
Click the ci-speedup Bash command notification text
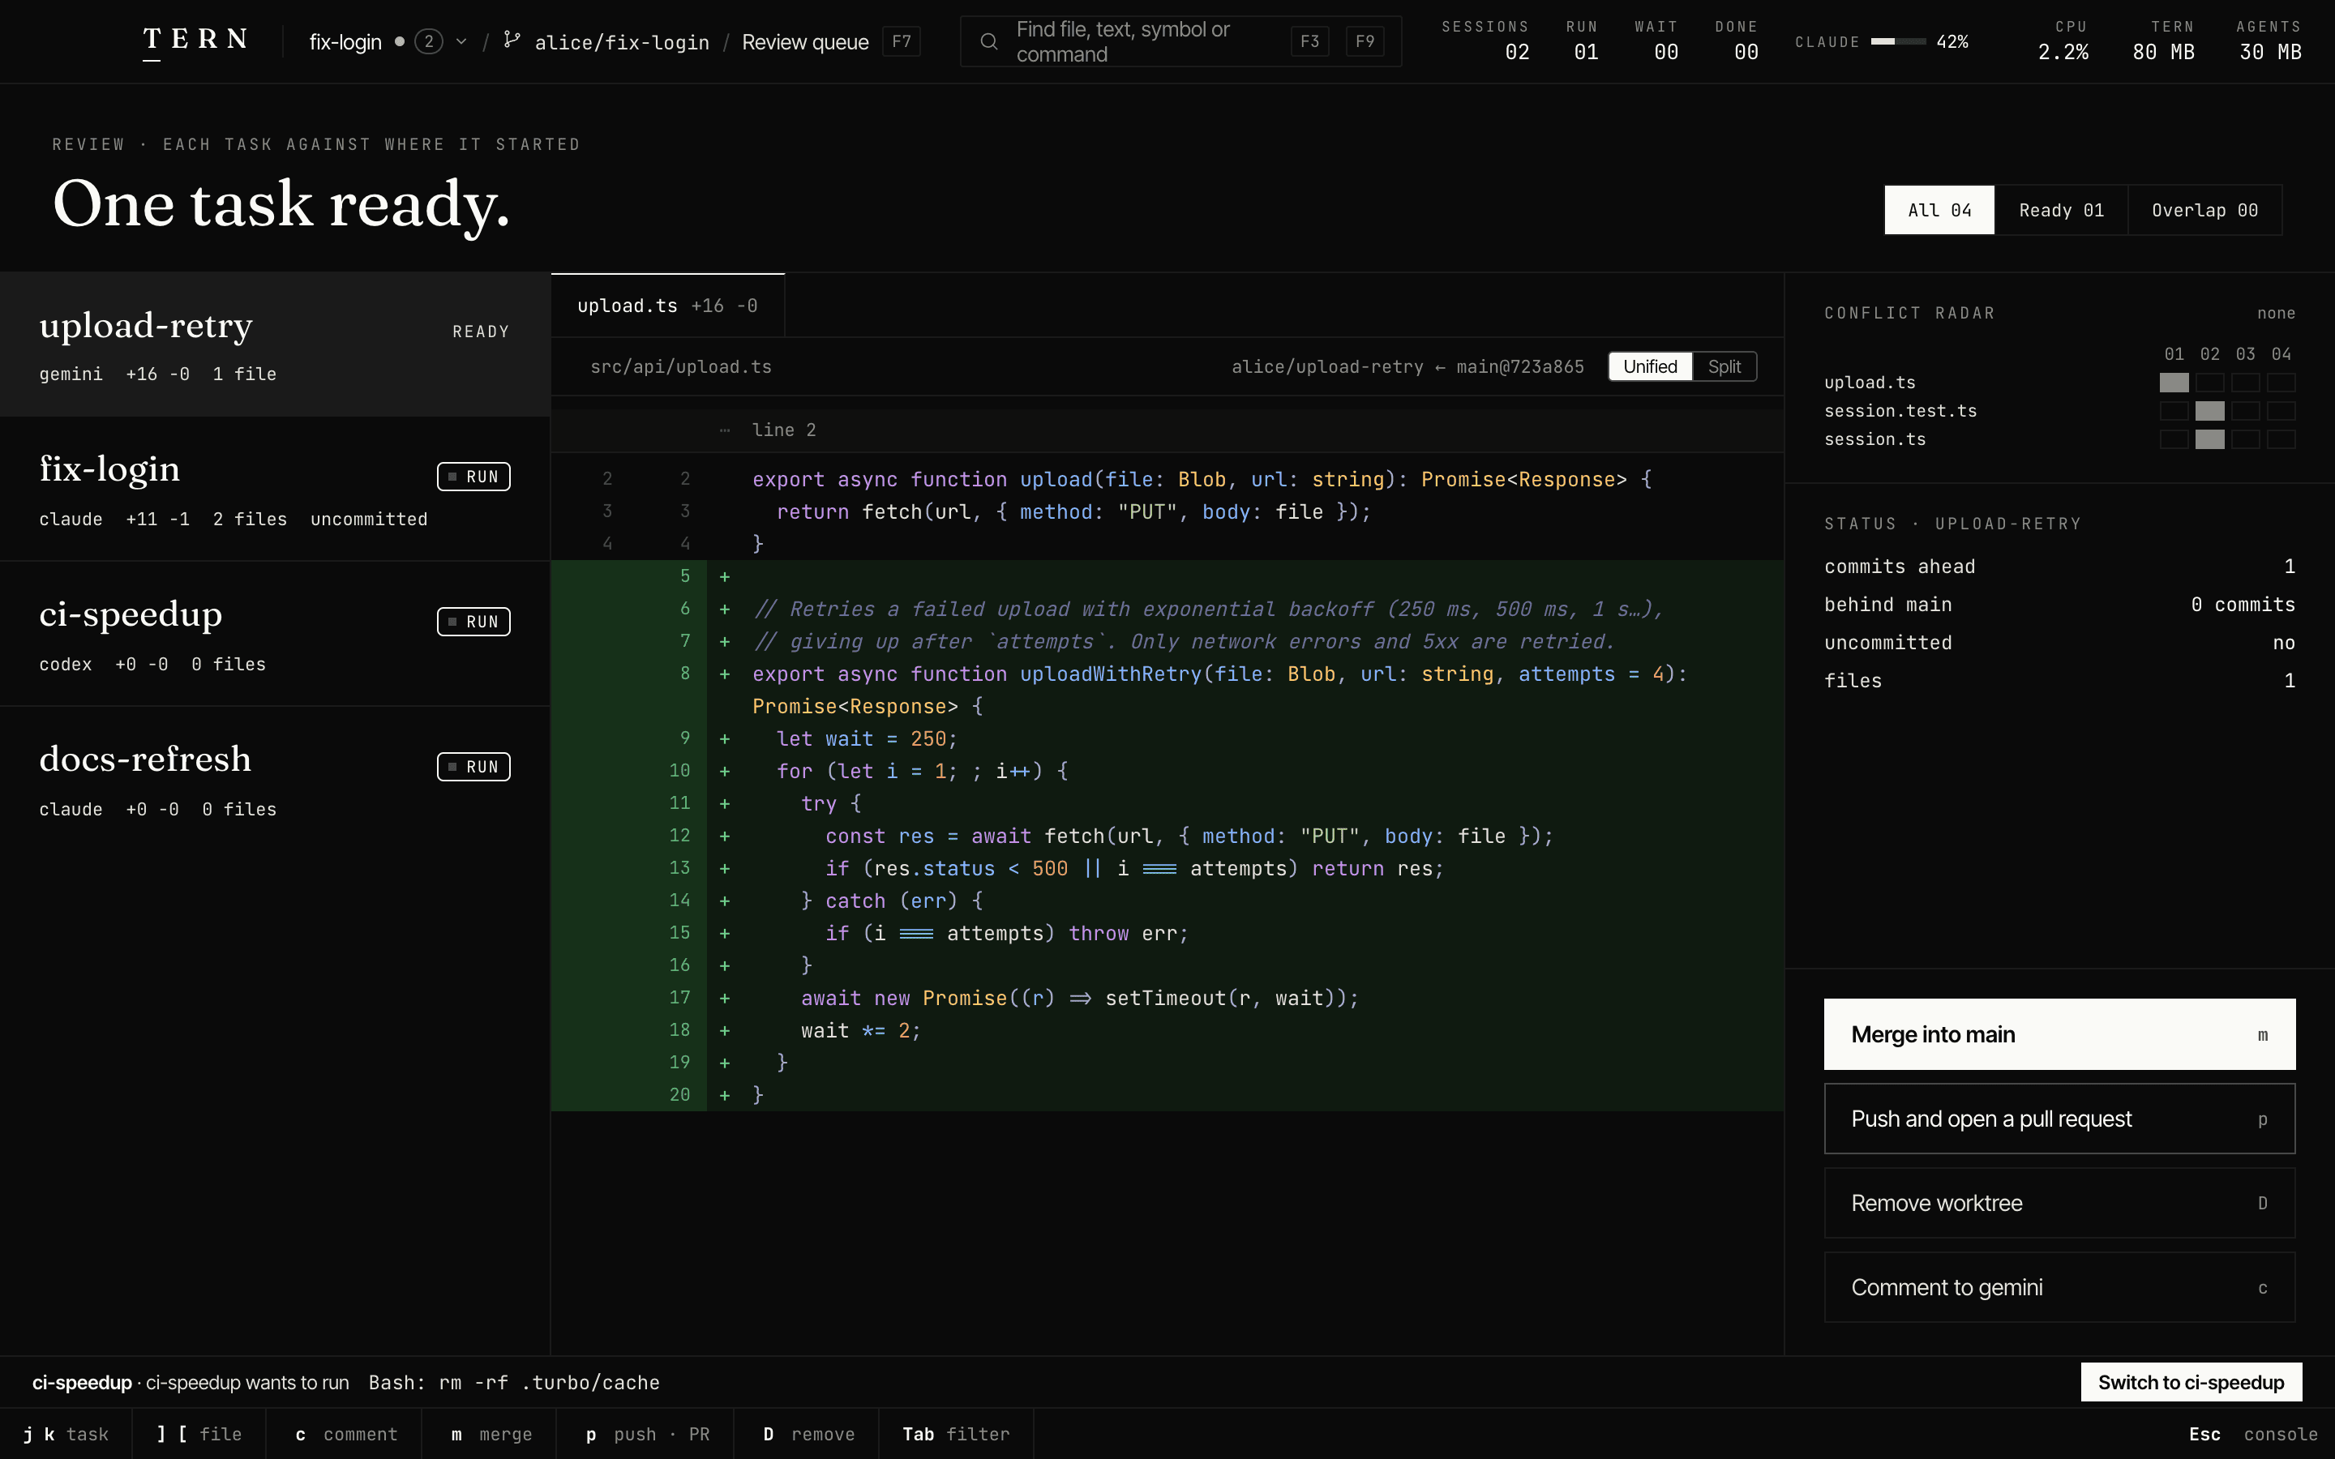point(345,1383)
